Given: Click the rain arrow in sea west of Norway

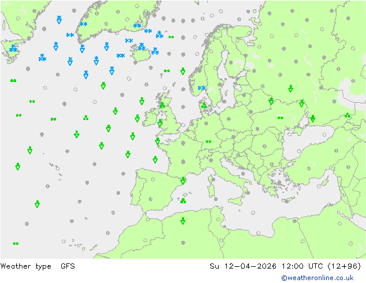Looking at the screenshot, I should coord(183,71).
